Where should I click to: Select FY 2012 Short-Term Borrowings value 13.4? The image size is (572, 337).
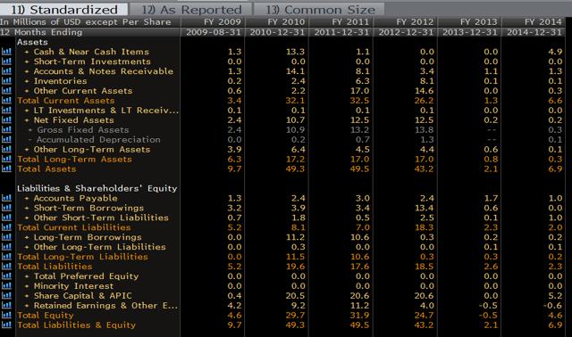[424, 208]
